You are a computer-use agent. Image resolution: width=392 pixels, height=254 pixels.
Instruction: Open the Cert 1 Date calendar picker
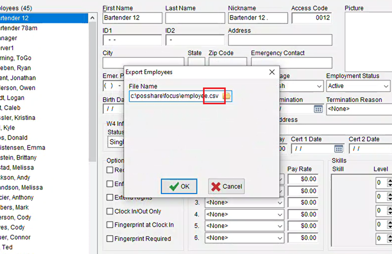click(x=338, y=149)
